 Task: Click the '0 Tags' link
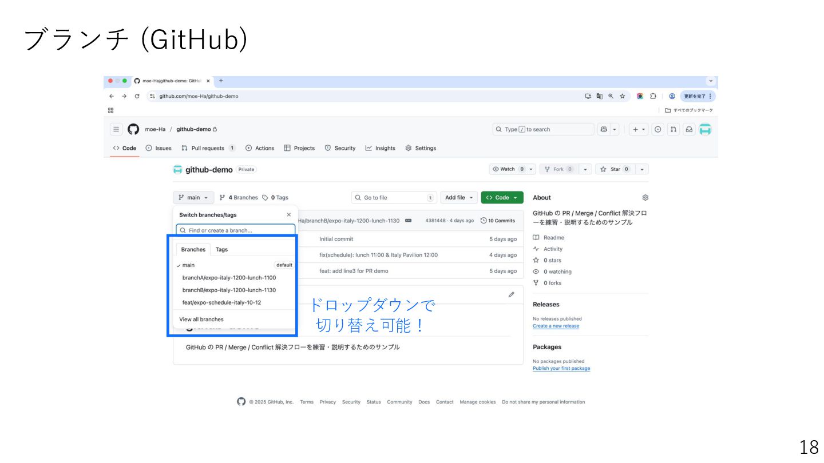tap(275, 198)
